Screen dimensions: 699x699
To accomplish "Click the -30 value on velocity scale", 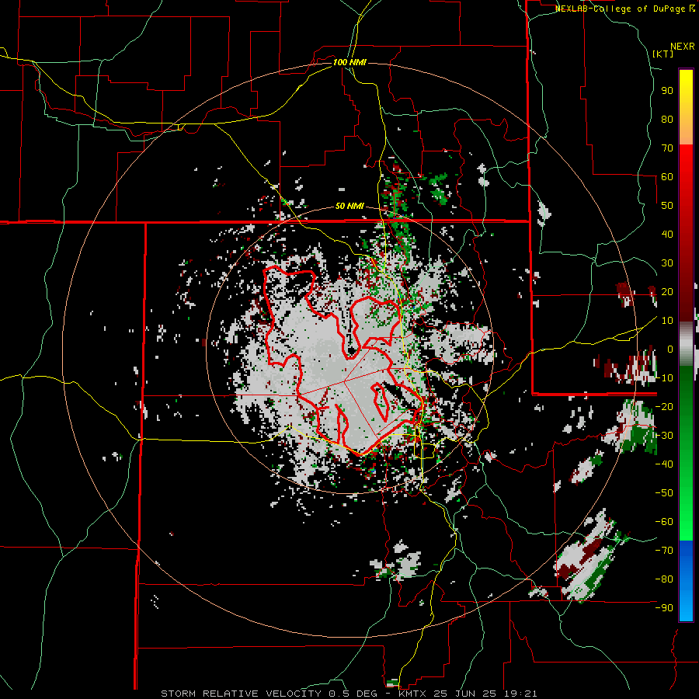I will point(664,436).
